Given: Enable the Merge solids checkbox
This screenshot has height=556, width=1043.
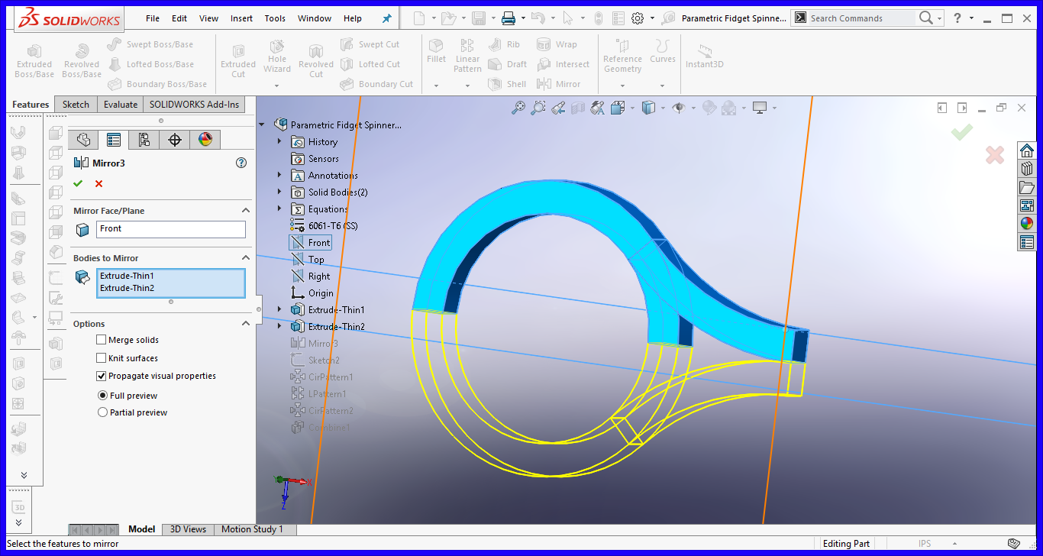Looking at the screenshot, I should point(102,340).
